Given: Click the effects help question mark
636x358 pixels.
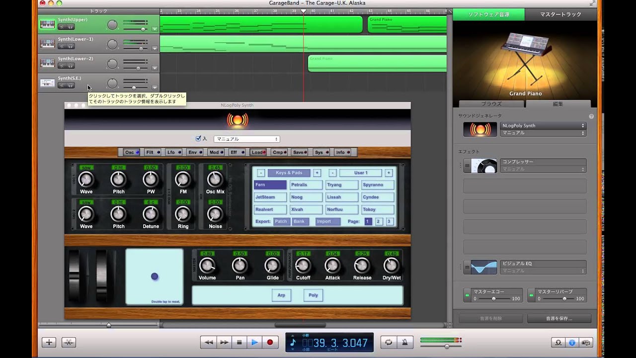Looking at the screenshot, I should pos(591,116).
